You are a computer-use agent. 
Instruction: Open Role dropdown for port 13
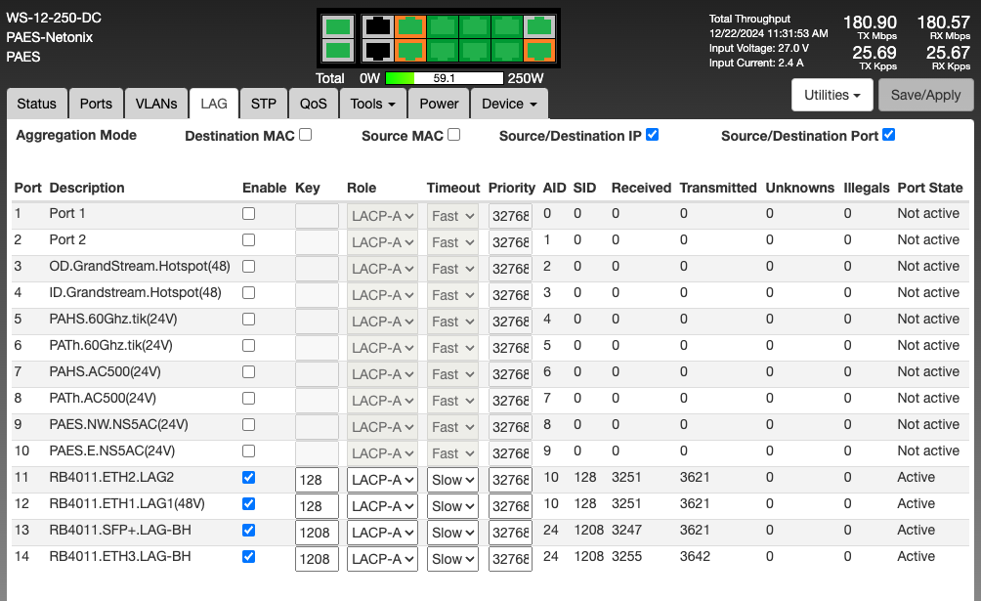(382, 533)
